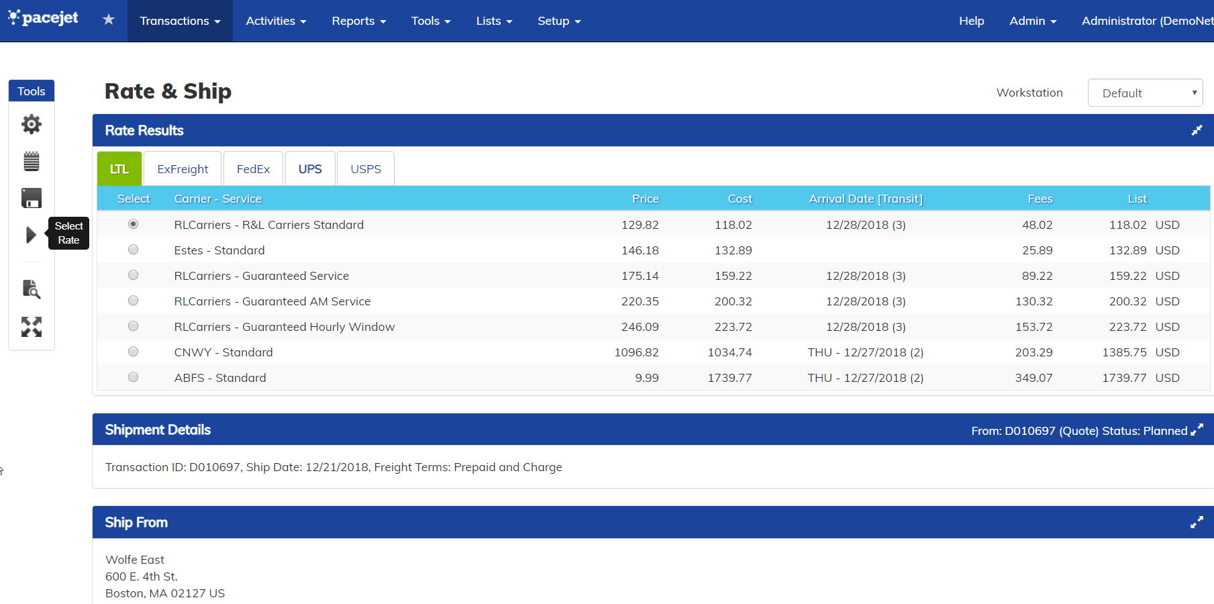Click the Fees column header

[x=1040, y=199]
